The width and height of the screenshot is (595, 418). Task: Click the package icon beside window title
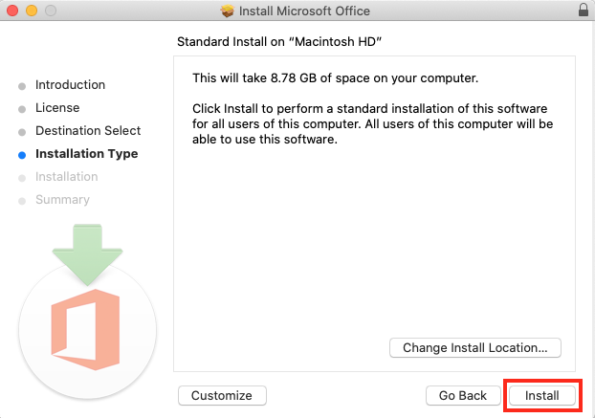click(x=228, y=11)
